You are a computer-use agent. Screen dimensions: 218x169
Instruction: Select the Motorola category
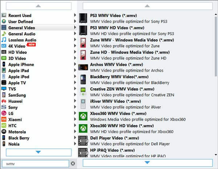39,132
